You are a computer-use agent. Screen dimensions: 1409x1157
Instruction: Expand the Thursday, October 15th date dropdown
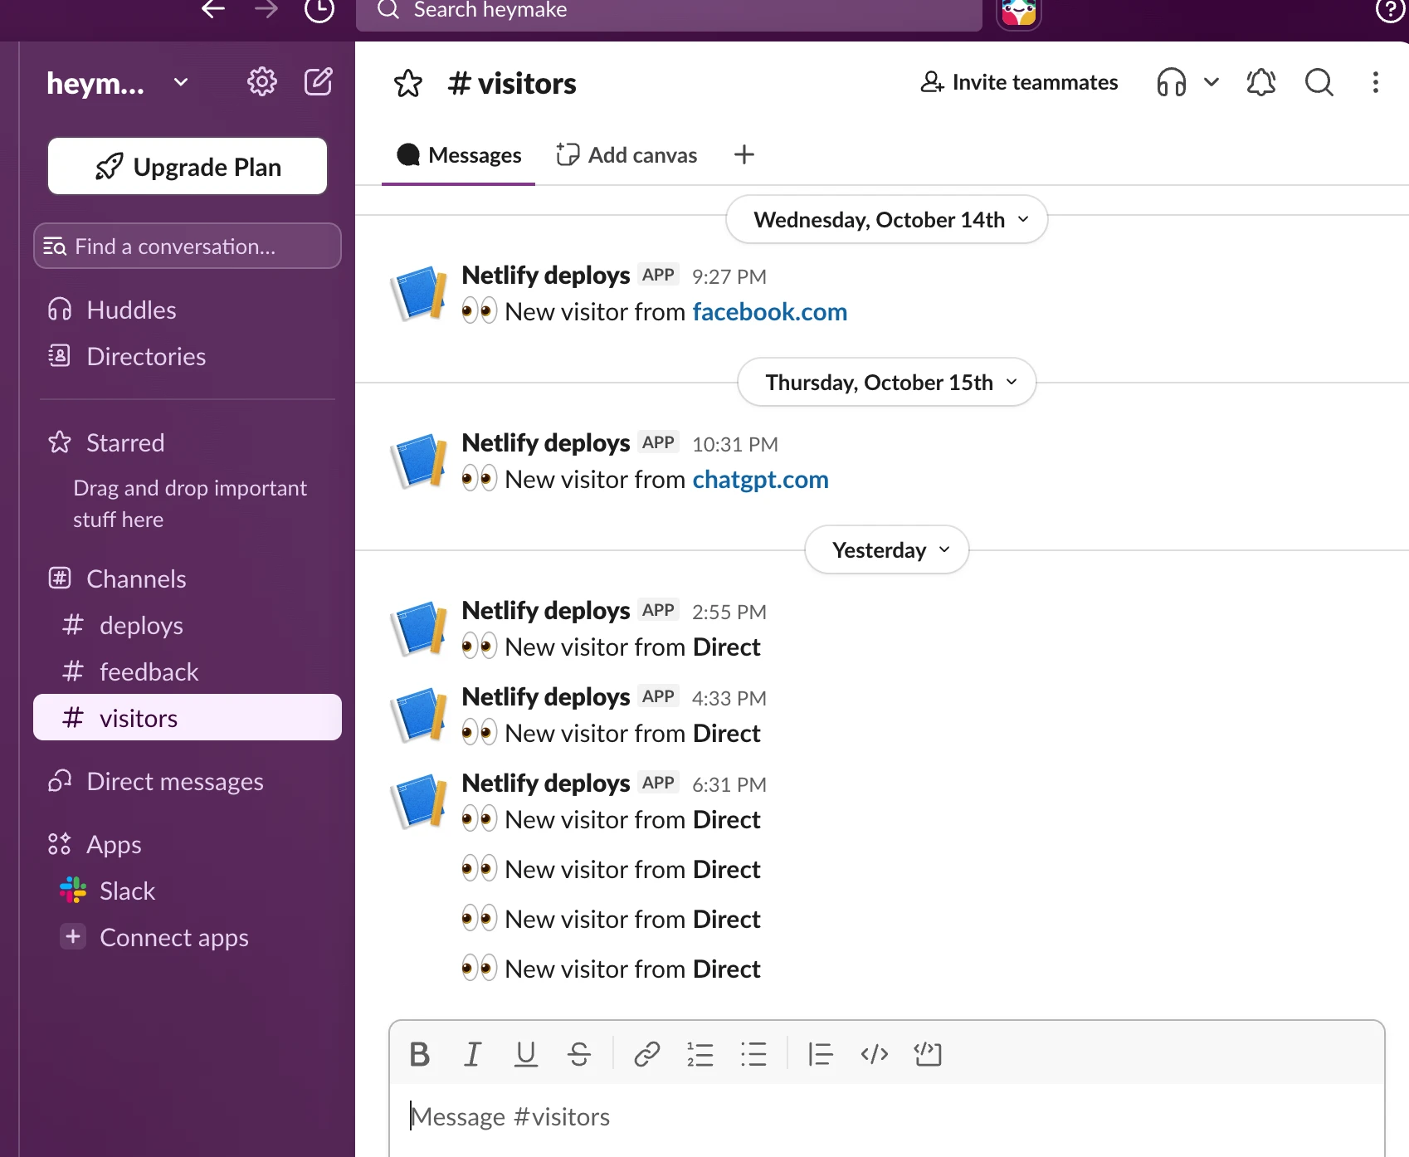[x=886, y=382]
